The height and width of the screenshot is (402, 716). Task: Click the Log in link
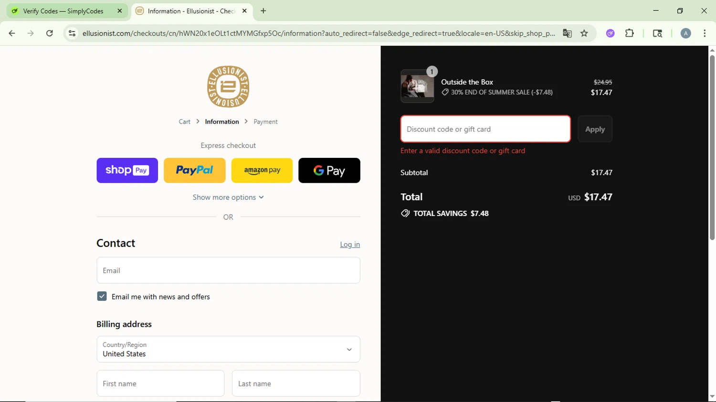tap(350, 244)
